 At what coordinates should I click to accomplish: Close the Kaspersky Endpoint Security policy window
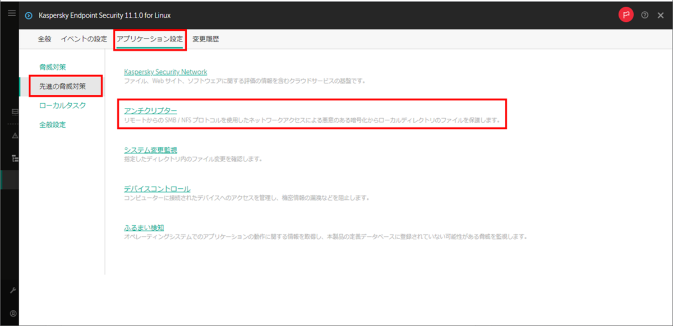point(660,15)
